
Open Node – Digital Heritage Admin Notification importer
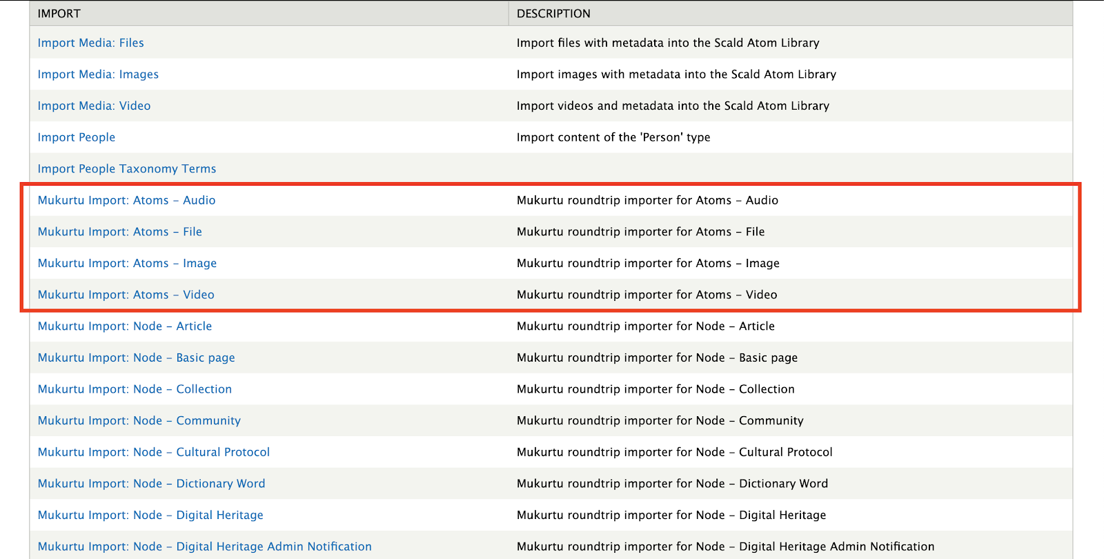(205, 547)
